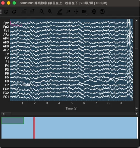Select the FCz channel label
The image size is (140, 148).
[6, 89]
